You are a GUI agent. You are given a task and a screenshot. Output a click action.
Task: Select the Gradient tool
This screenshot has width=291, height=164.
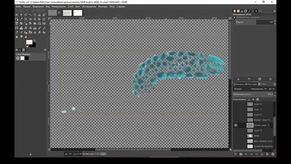coord(35,28)
